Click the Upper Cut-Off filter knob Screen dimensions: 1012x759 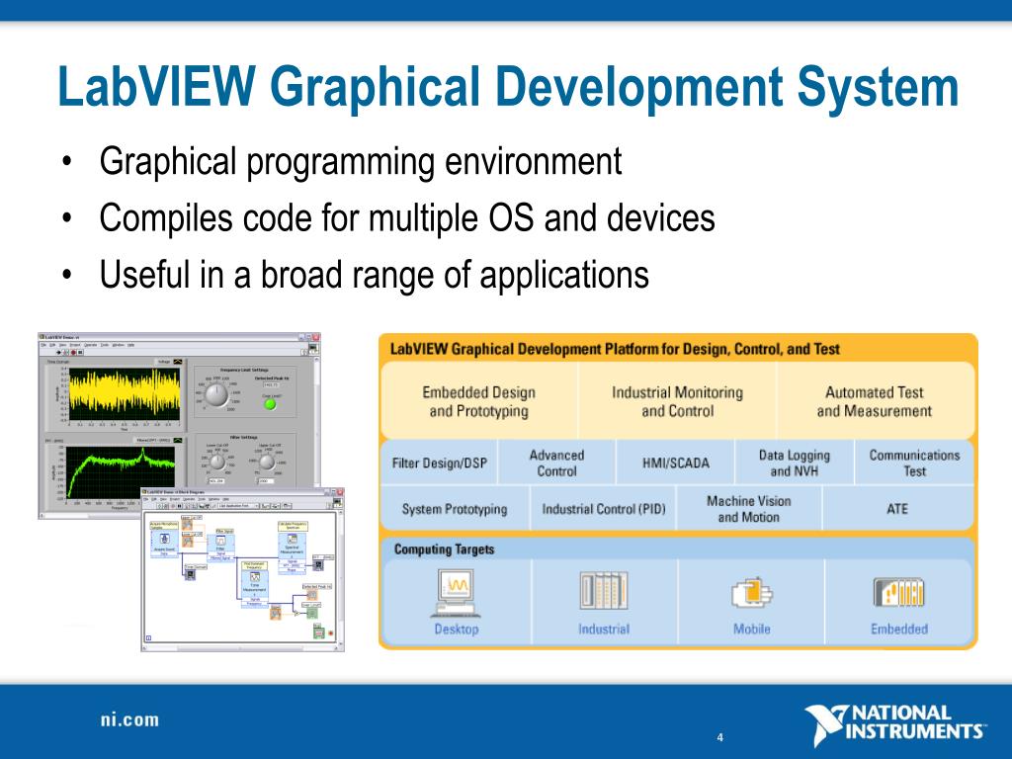coord(267,463)
